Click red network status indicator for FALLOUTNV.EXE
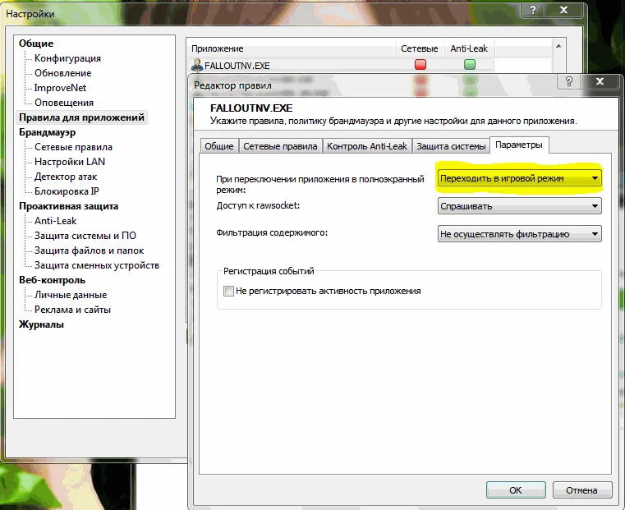Image resolution: width=625 pixels, height=510 pixels. click(x=420, y=65)
